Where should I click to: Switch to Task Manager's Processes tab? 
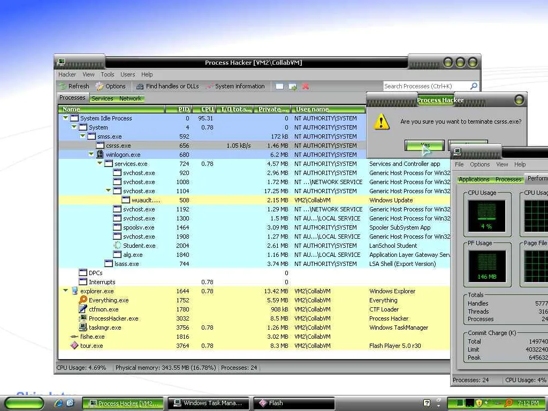[508, 179]
